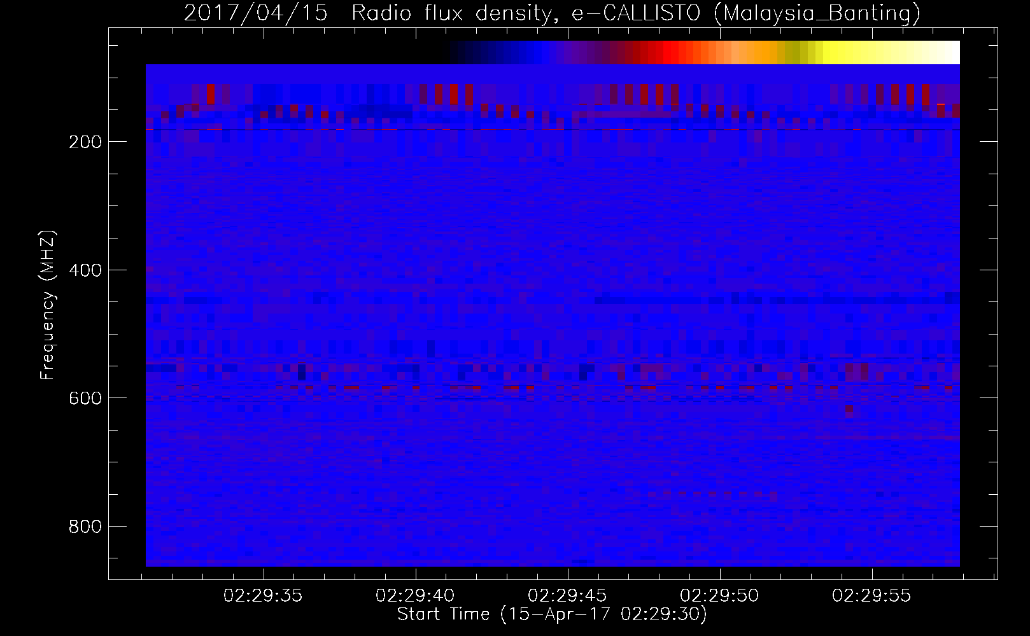Screen dimensions: 1030x636
Task: Click the 02:29:35 time tick label
Action: coord(263,596)
